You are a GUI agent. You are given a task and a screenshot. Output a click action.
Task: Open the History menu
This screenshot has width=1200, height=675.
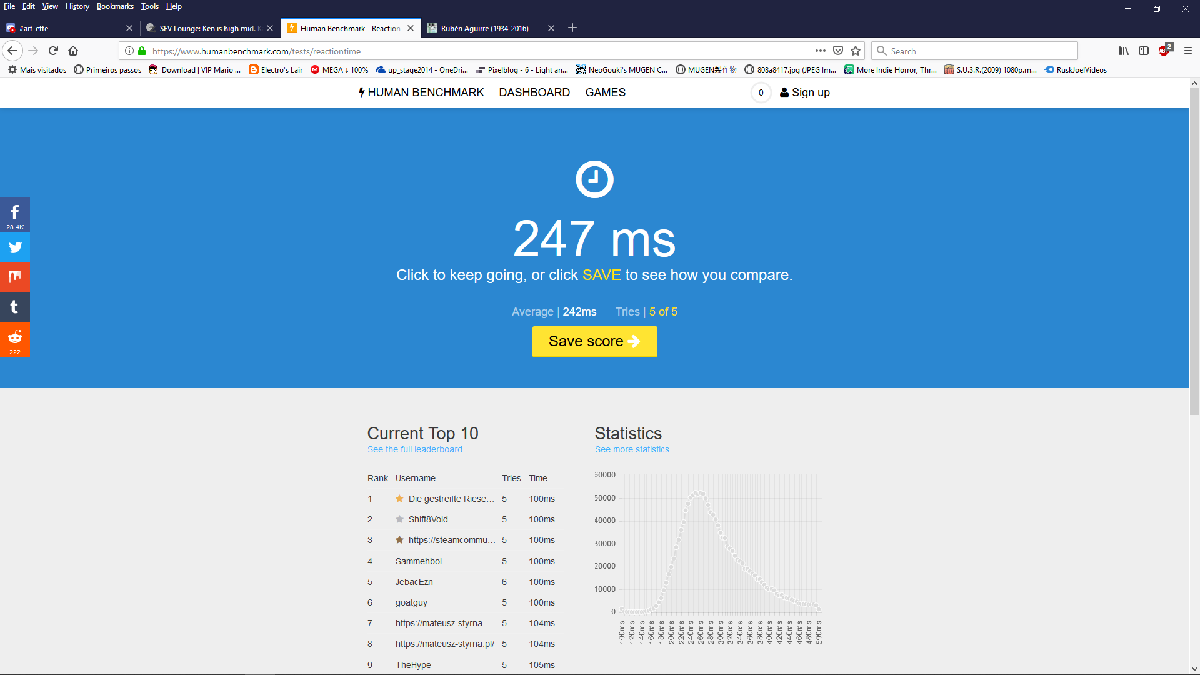(x=77, y=6)
